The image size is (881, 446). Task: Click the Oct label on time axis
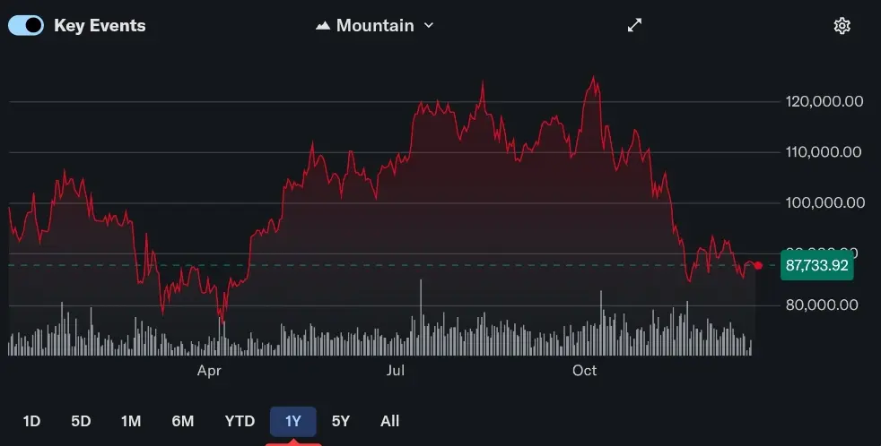click(585, 370)
